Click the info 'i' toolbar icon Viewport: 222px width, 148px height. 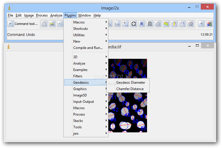coord(182,24)
